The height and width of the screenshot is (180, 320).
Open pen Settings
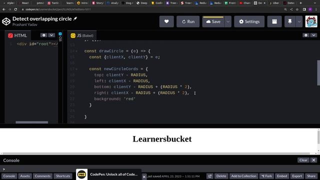click(x=249, y=21)
